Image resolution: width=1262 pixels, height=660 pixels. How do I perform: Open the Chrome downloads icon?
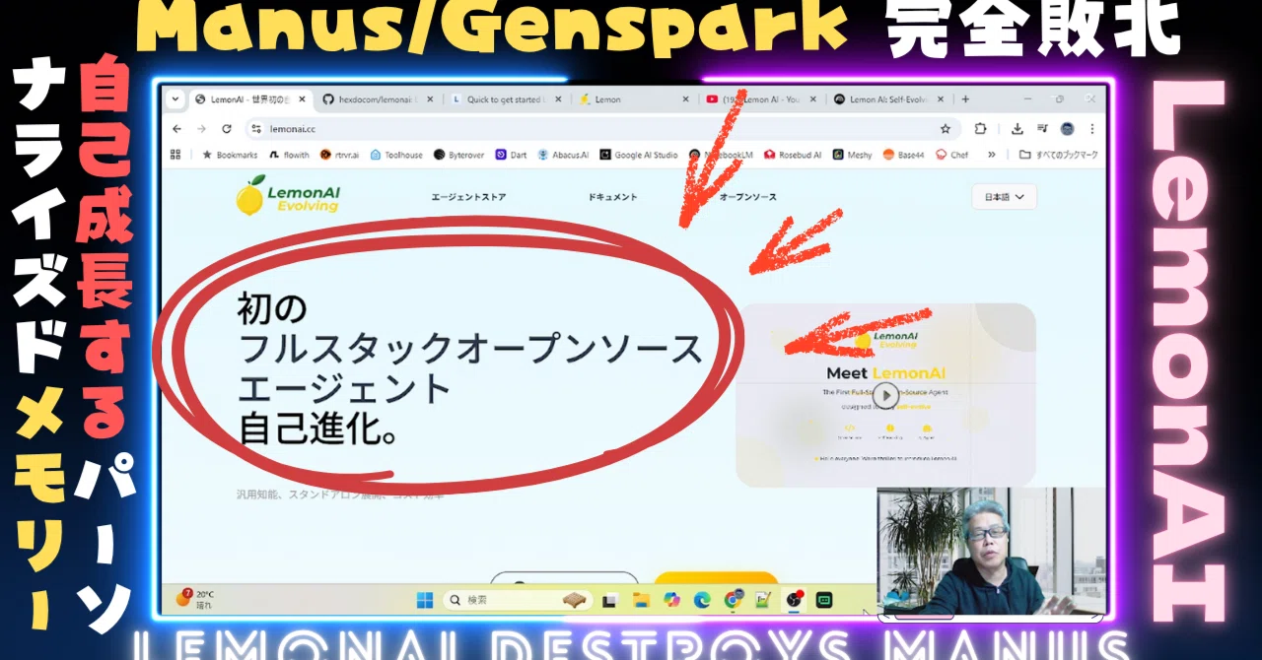pyautogui.click(x=1017, y=129)
